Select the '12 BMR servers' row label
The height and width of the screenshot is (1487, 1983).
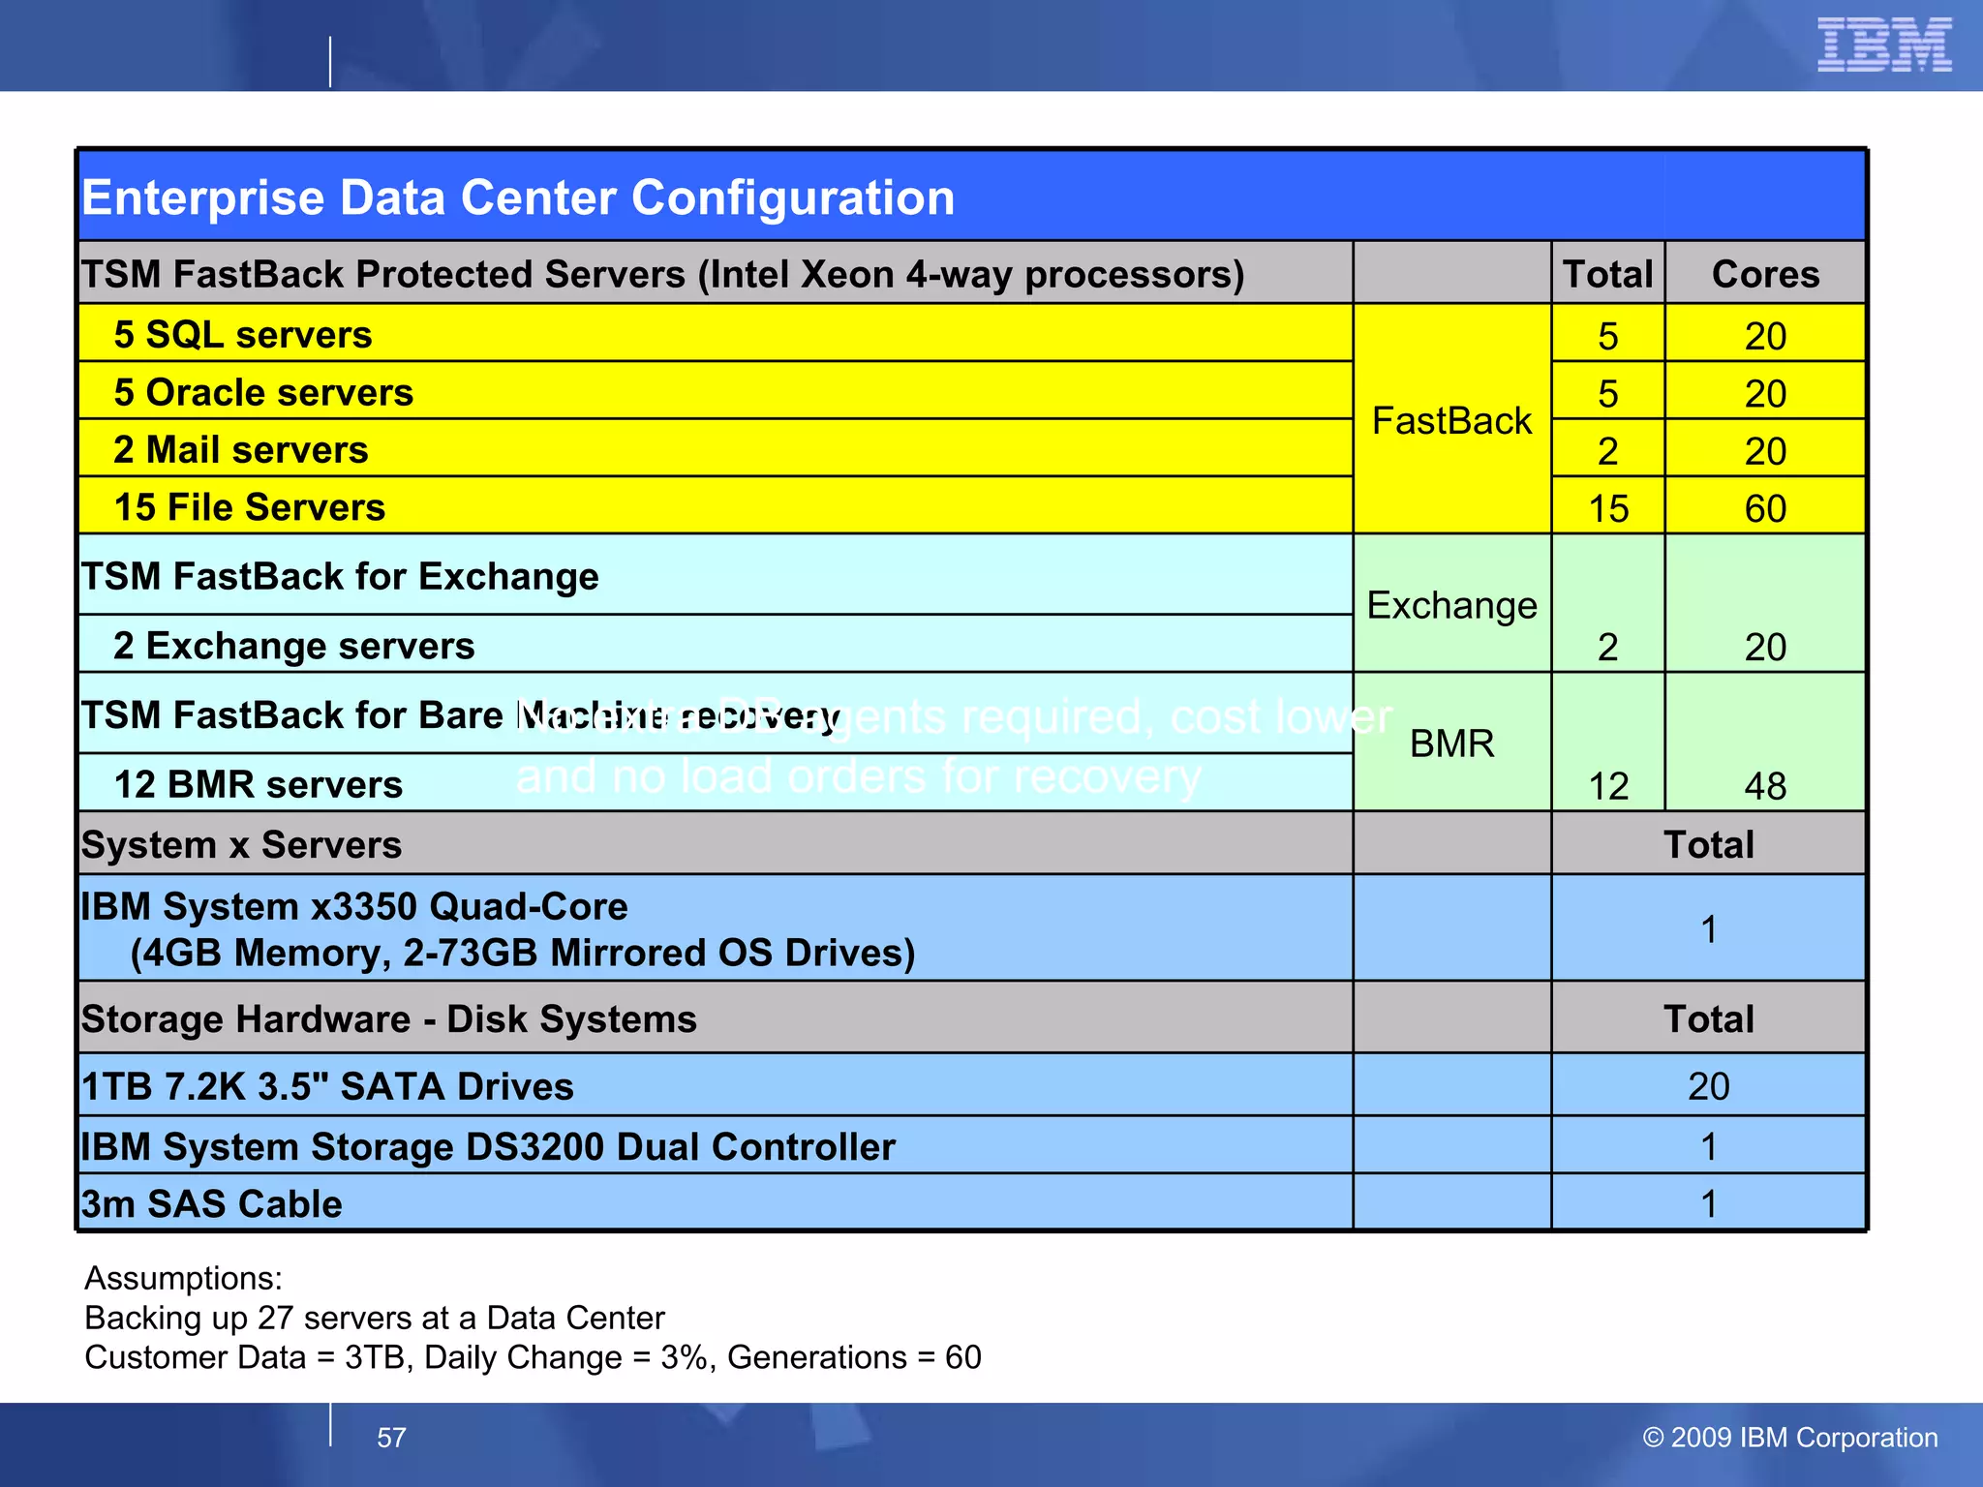[x=258, y=785]
